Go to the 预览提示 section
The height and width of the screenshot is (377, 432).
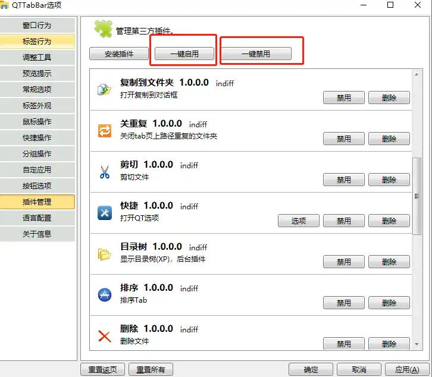[37, 73]
